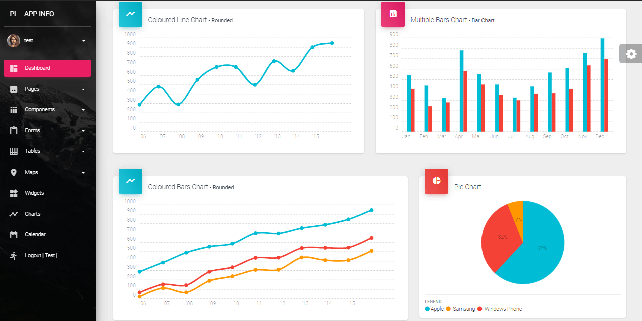Open the Calendar menu item
Image resolution: width=642 pixels, height=321 pixels.
click(47, 234)
